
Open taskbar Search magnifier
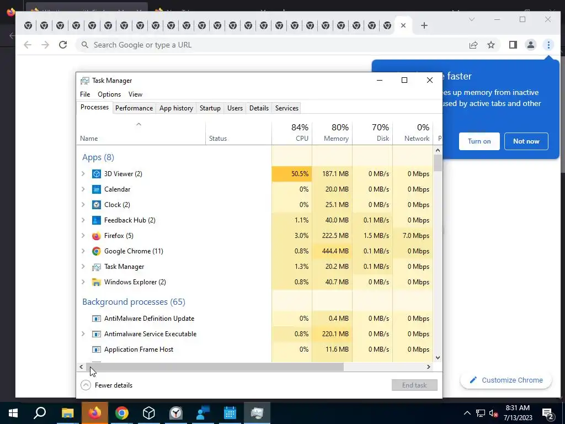tap(40, 413)
